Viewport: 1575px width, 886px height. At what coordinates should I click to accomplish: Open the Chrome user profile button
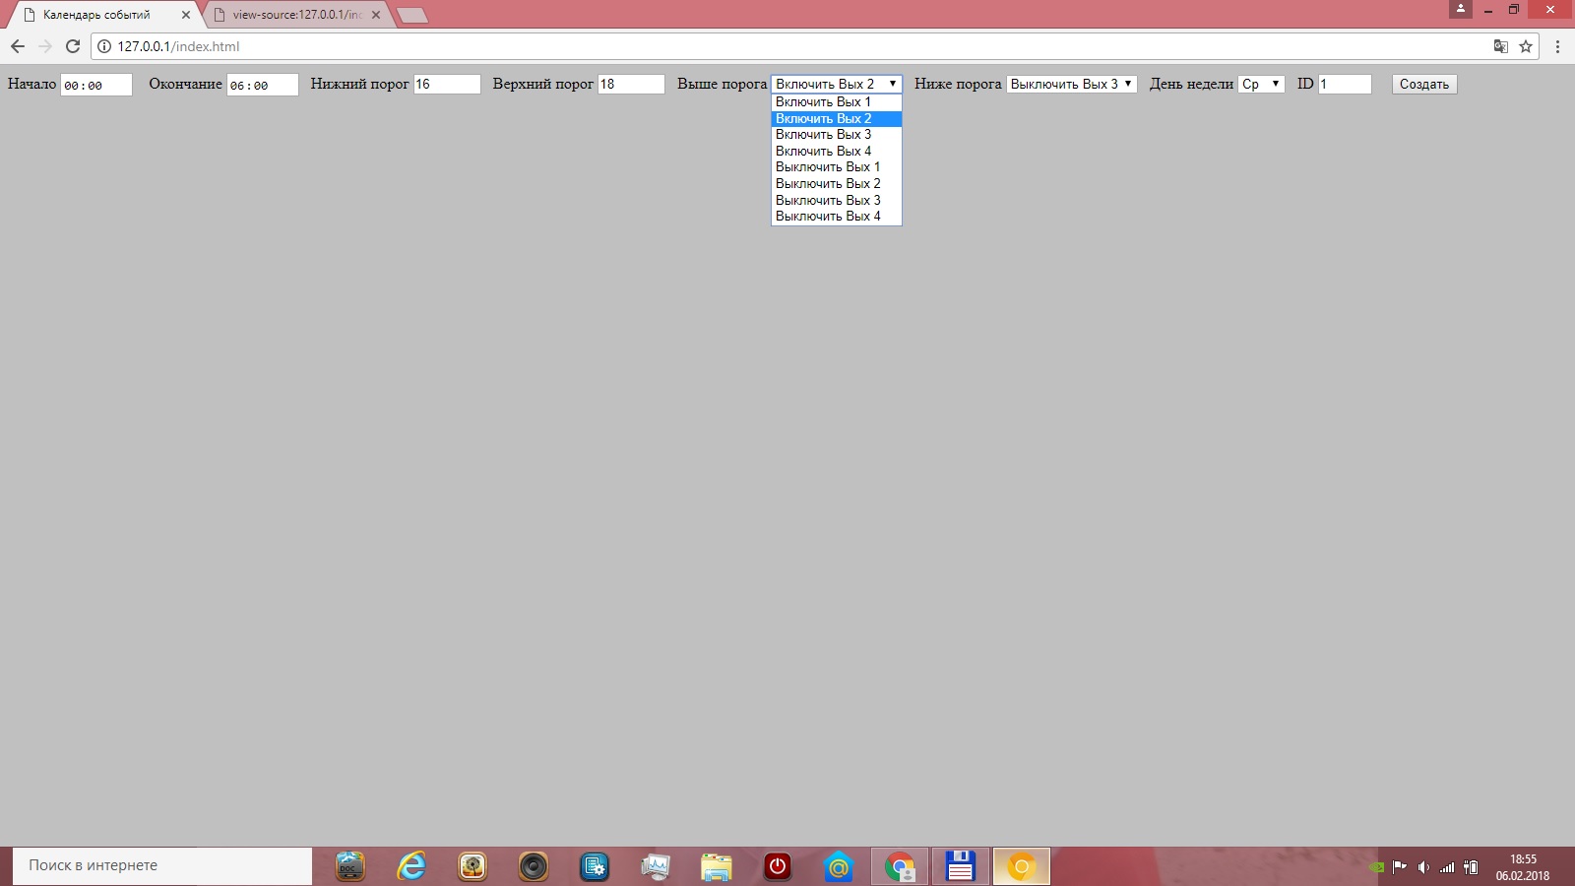(1461, 9)
